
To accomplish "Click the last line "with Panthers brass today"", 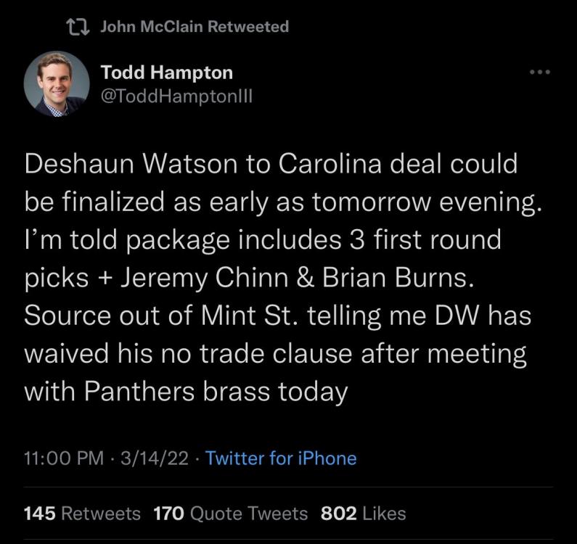I will pos(187,392).
